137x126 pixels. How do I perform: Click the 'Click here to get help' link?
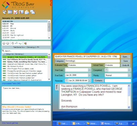coord(10,123)
